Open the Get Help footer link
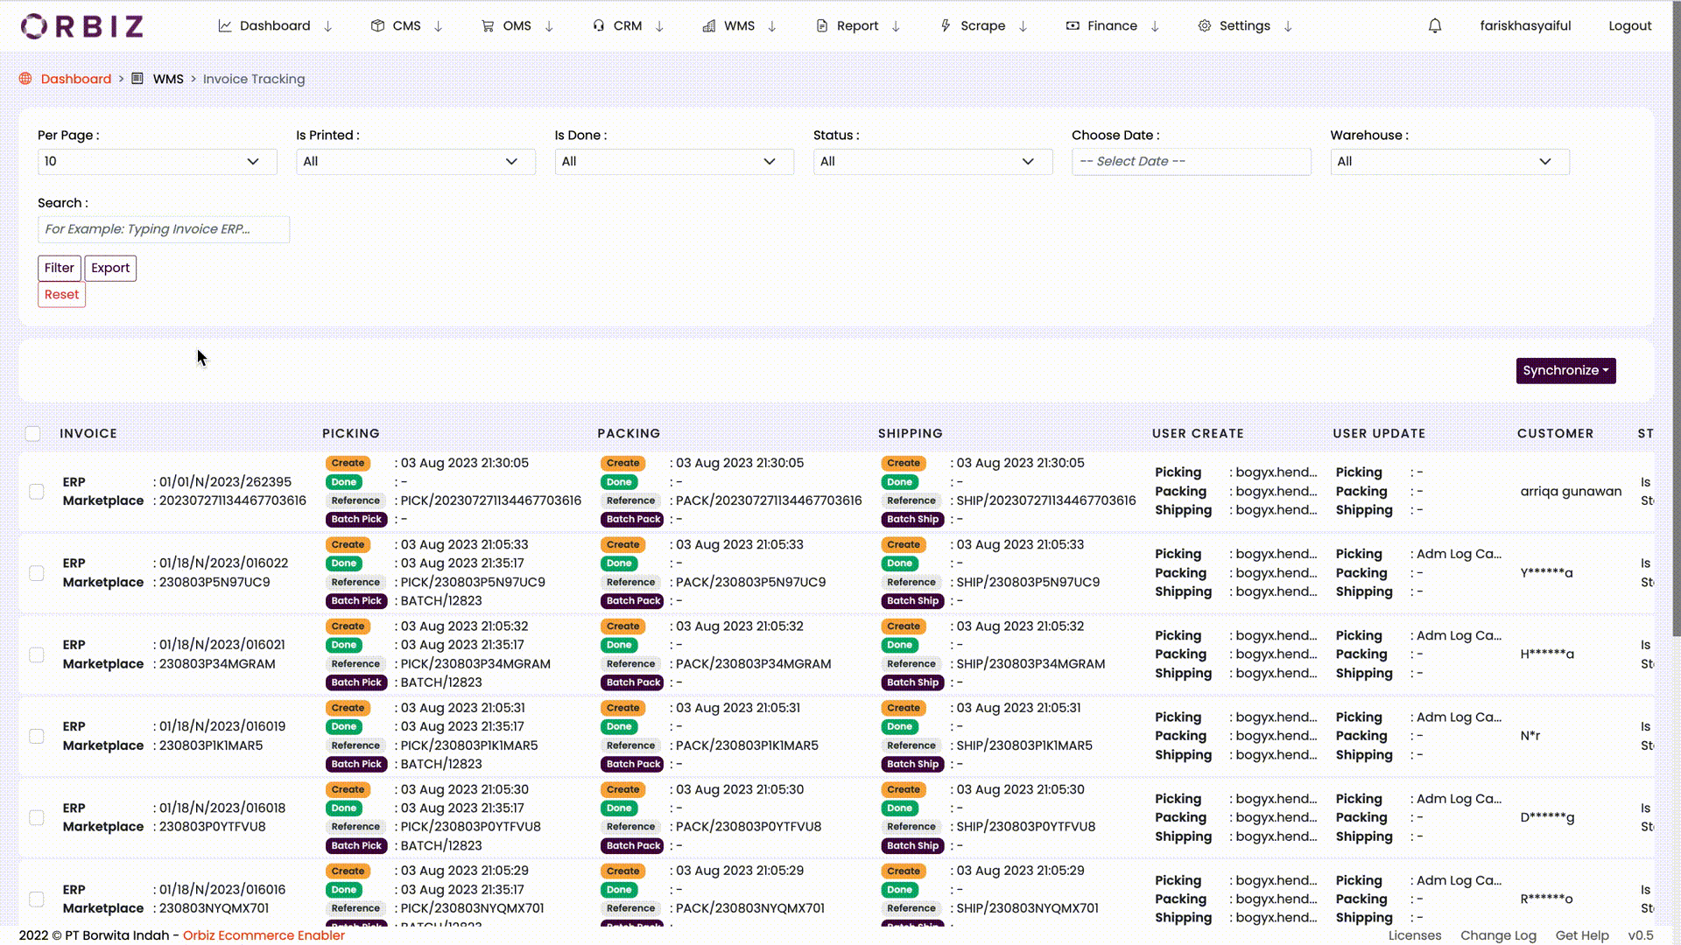Image resolution: width=1681 pixels, height=945 pixels. coord(1582,935)
